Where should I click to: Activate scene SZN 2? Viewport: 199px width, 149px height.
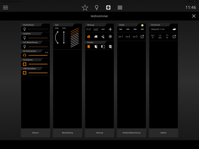click(x=128, y=37)
